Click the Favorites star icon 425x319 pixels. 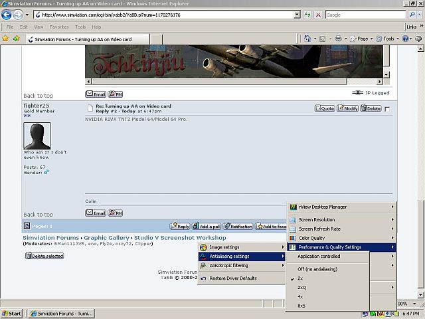(x=6, y=39)
